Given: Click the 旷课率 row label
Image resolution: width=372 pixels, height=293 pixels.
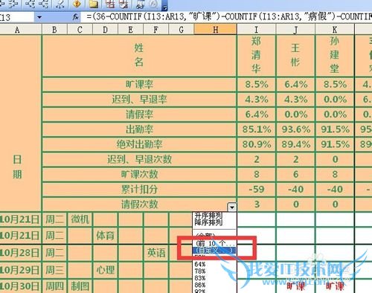Looking at the screenshot, I should click(139, 85).
